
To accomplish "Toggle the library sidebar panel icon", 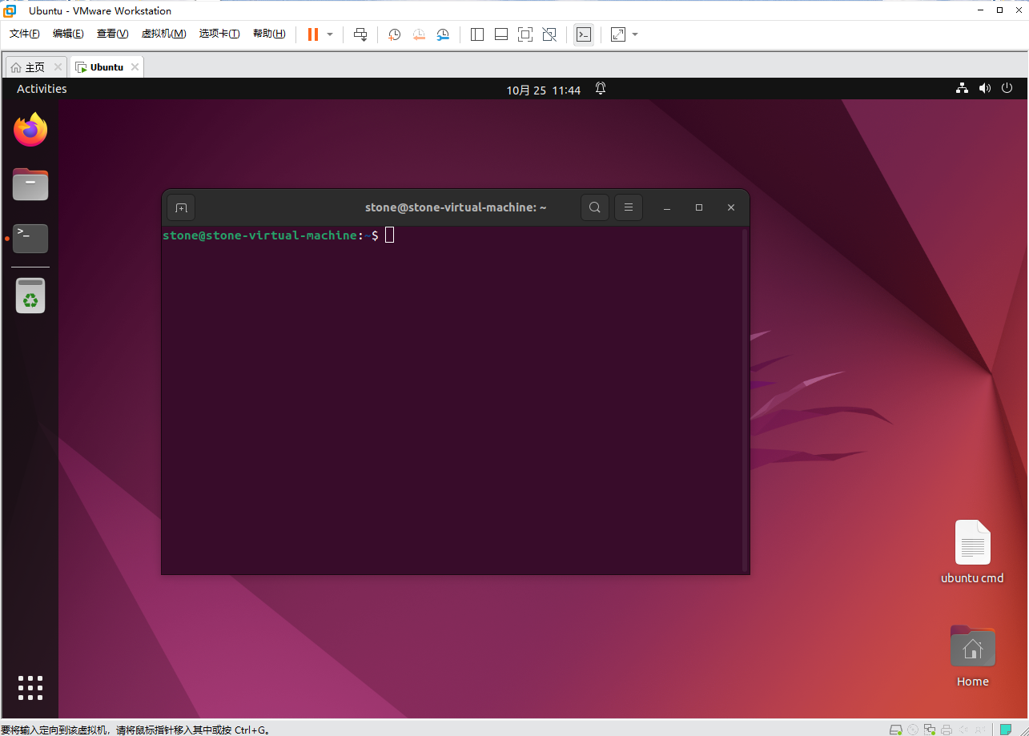I will pos(477,34).
